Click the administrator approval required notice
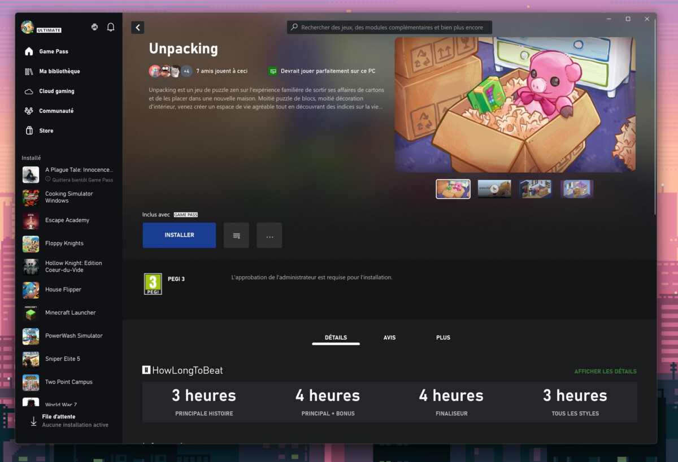 tap(312, 277)
